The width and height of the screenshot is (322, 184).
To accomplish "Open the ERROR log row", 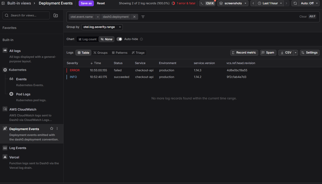I will tap(193, 70).
